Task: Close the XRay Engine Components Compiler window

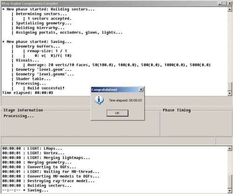Action: (x=230, y=3)
